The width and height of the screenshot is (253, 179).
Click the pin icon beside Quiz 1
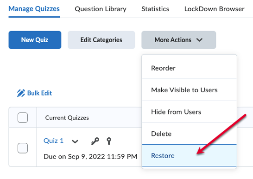pos(109,141)
